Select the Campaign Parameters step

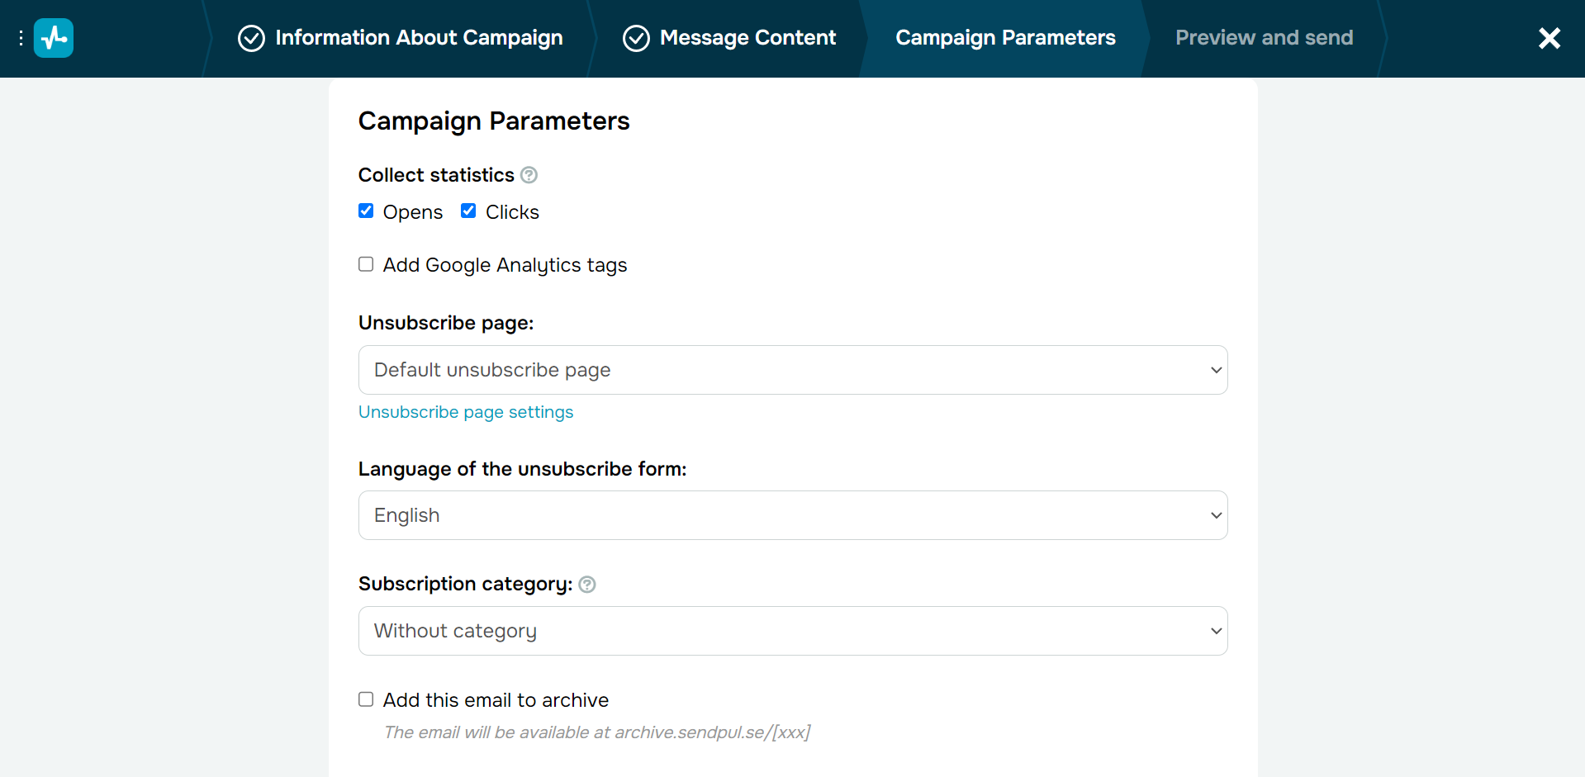[1005, 38]
